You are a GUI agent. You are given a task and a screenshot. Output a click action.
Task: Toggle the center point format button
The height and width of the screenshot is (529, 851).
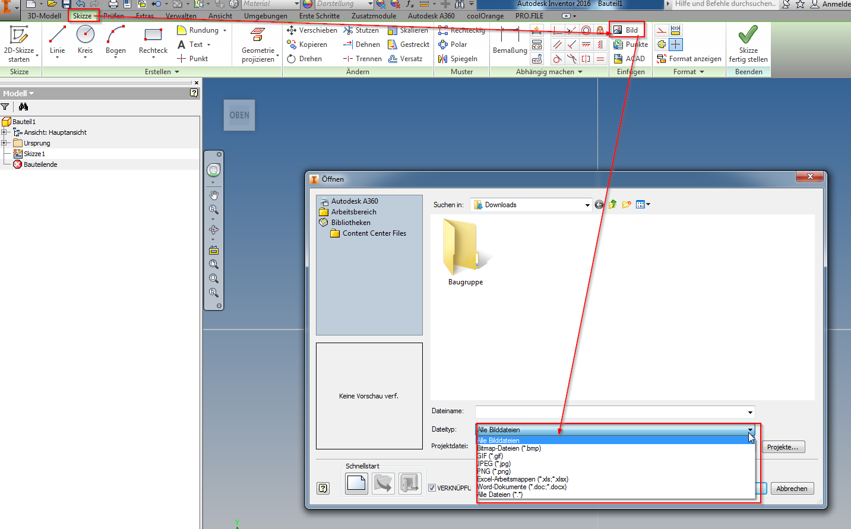(676, 45)
